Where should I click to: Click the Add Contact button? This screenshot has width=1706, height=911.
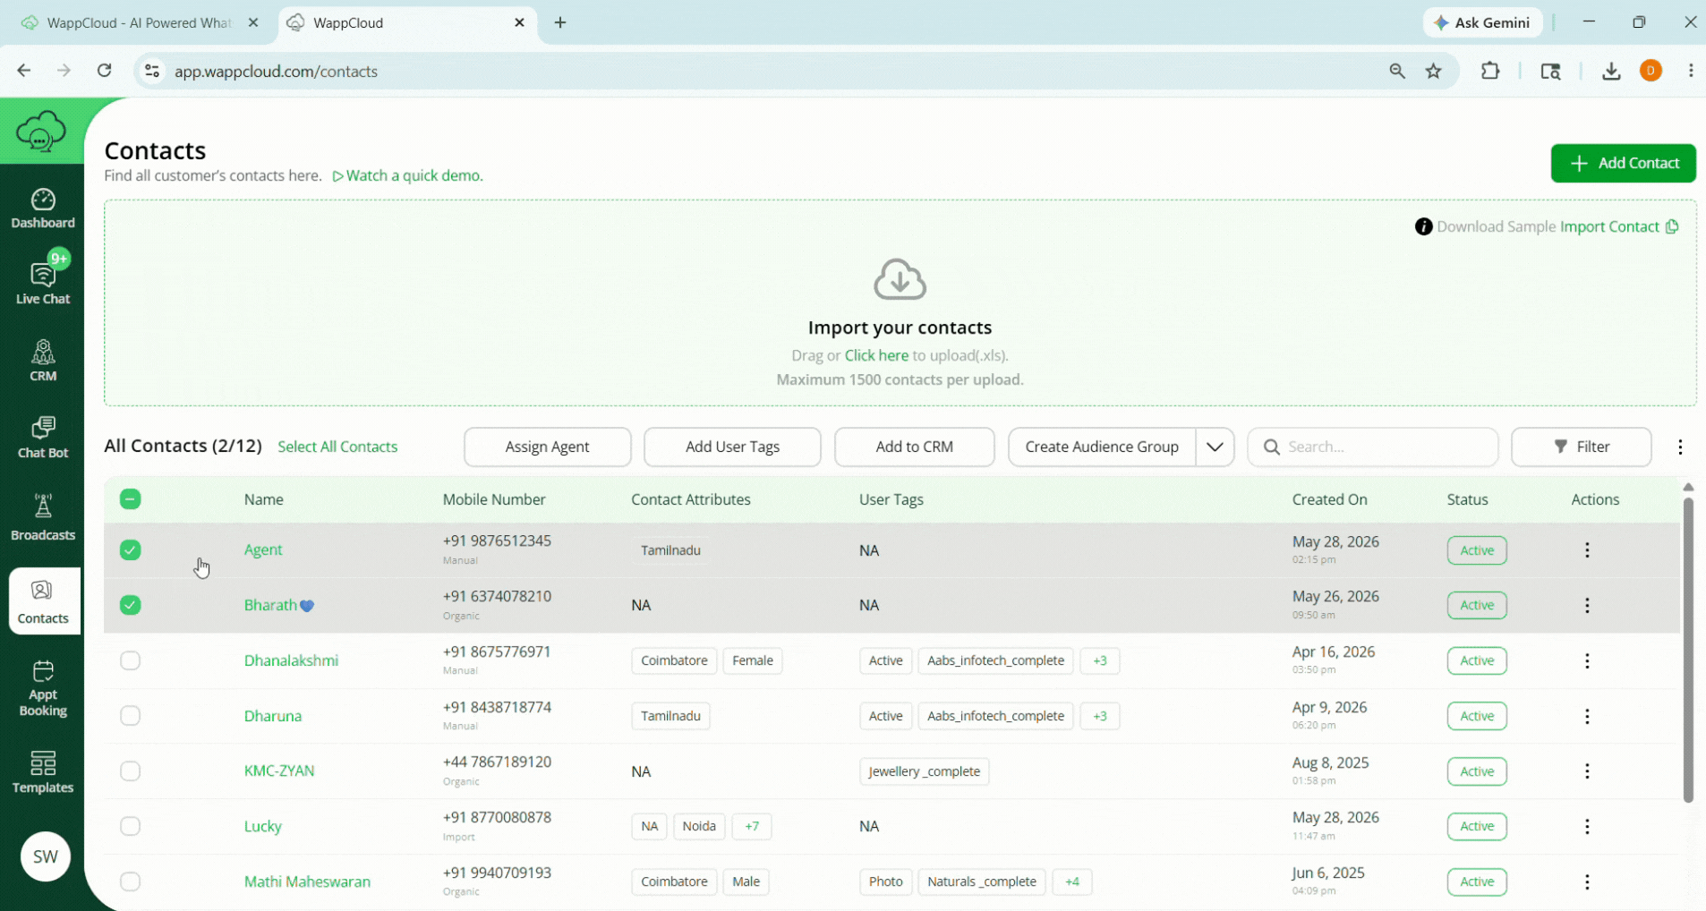[x=1624, y=163]
